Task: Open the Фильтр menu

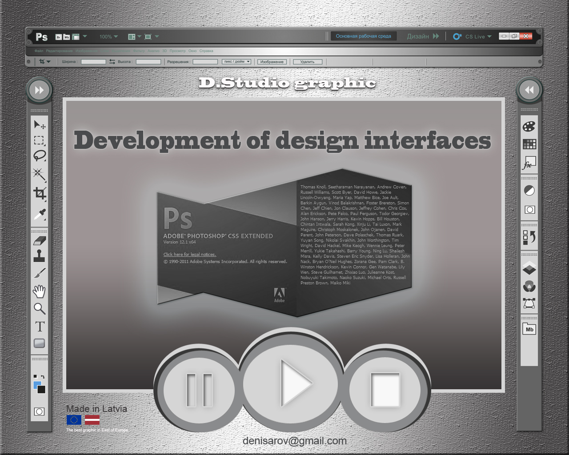Action: click(x=139, y=51)
